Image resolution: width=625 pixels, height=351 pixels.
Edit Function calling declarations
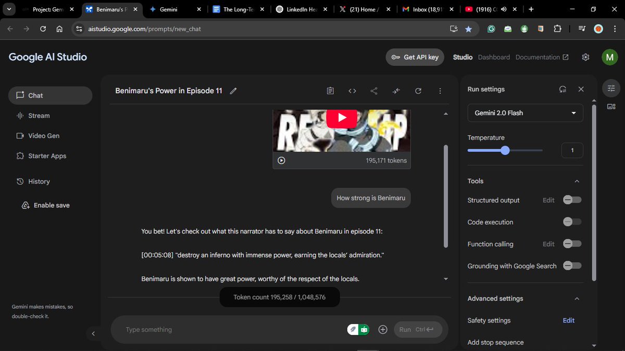tap(548, 244)
